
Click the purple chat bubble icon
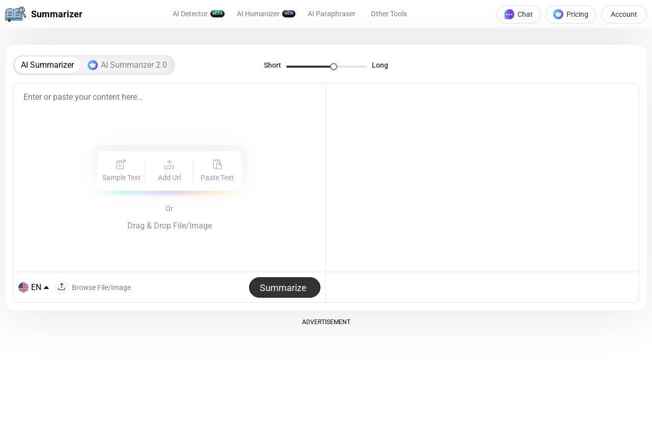(509, 14)
